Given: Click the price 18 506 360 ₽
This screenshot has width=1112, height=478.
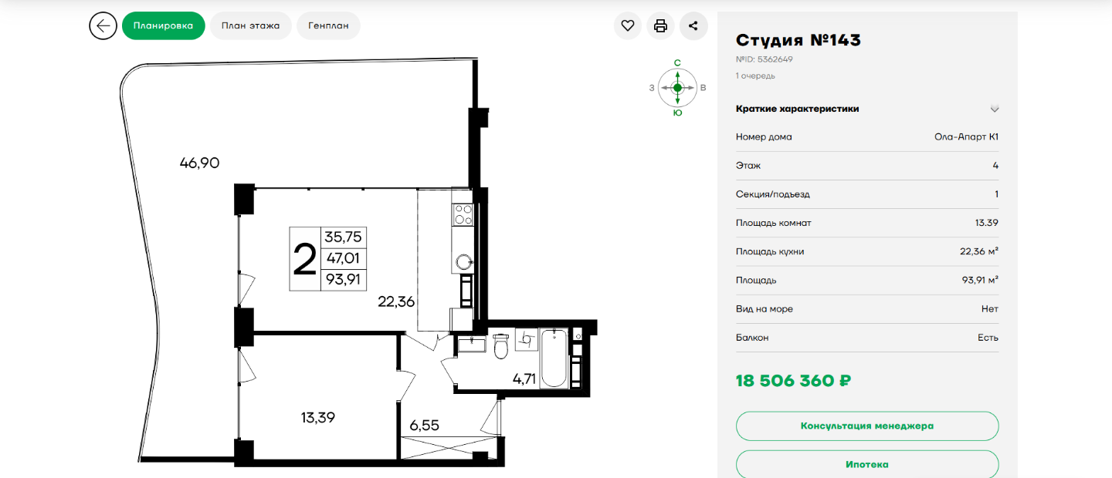Looking at the screenshot, I should (794, 381).
